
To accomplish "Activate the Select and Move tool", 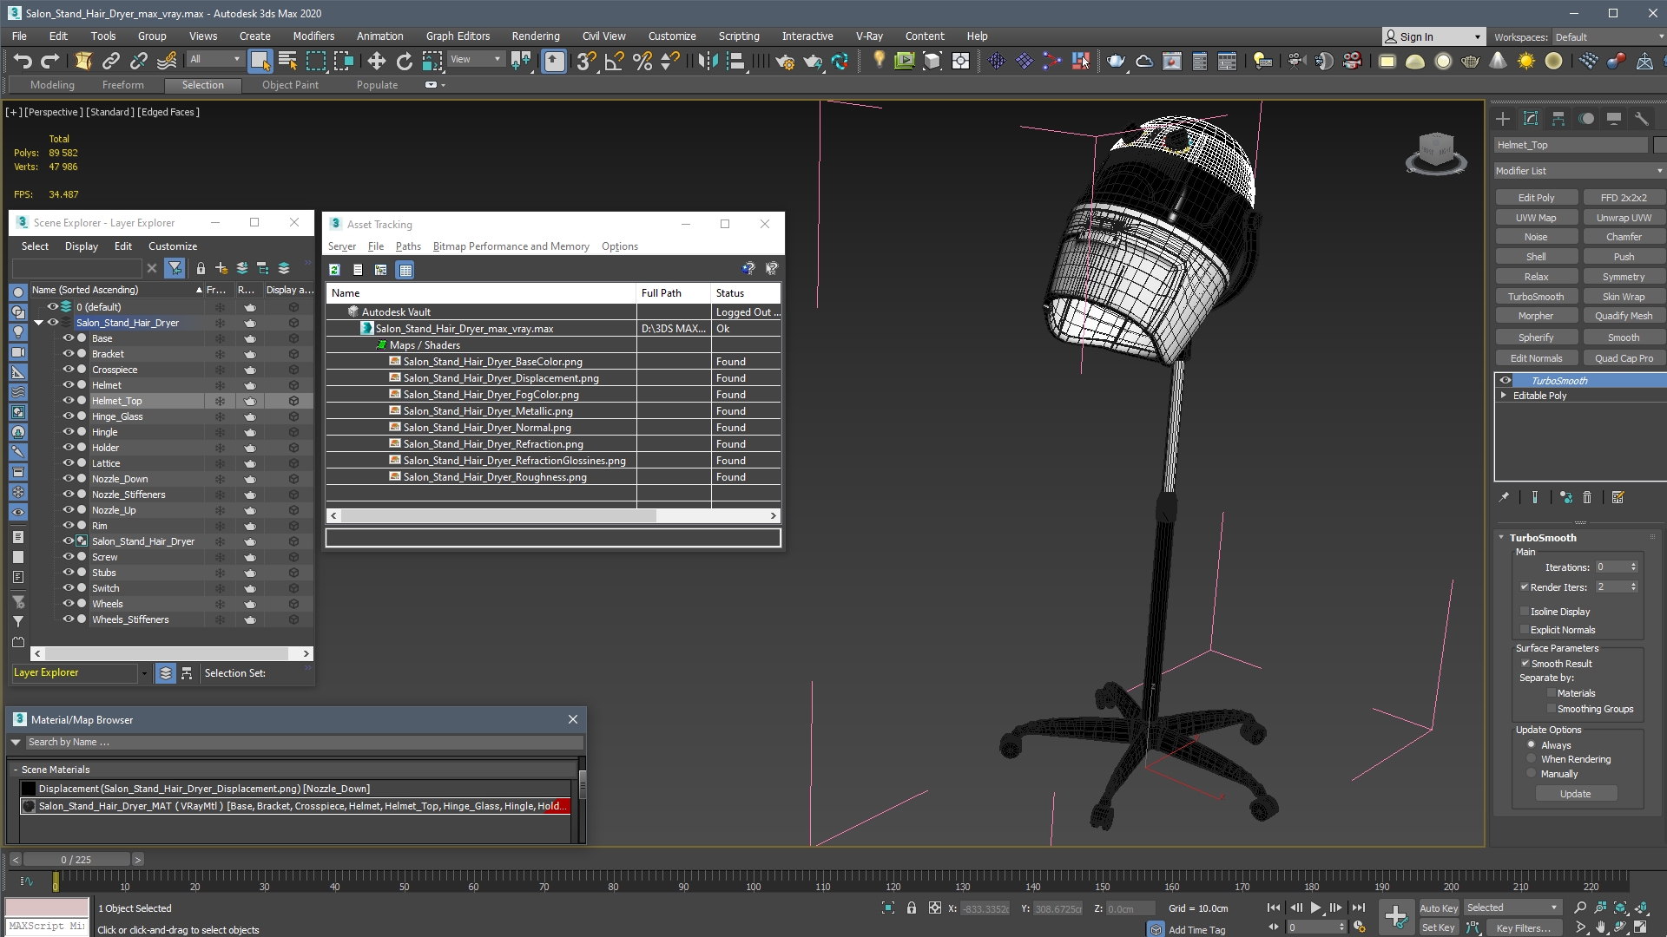I will (377, 61).
